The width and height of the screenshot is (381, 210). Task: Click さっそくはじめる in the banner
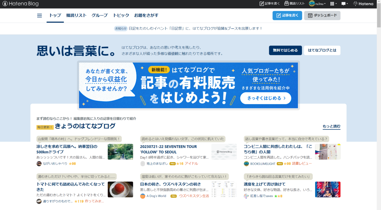(265, 98)
